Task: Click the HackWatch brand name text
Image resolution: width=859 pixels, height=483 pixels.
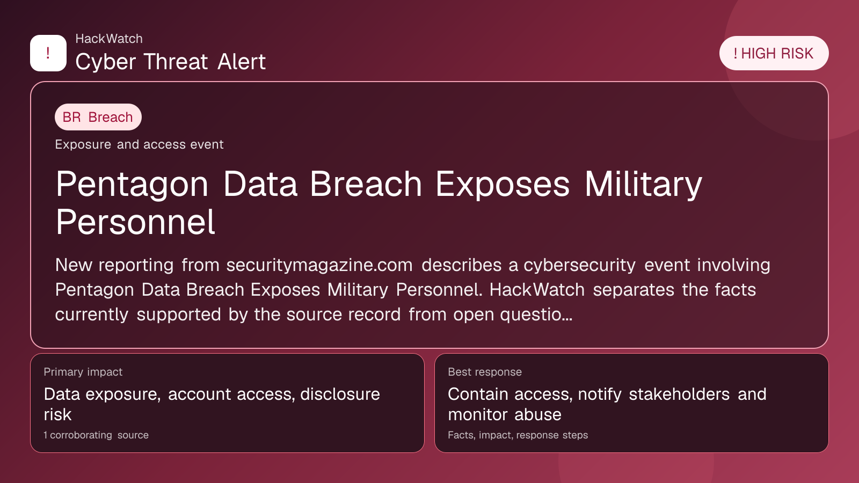Action: [x=109, y=39]
